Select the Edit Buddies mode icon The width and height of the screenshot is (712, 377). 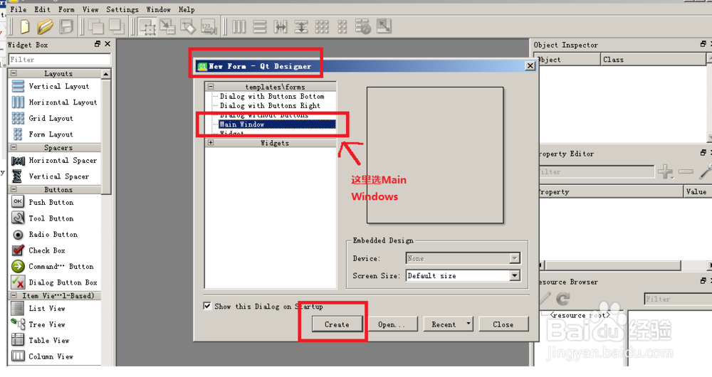click(188, 27)
